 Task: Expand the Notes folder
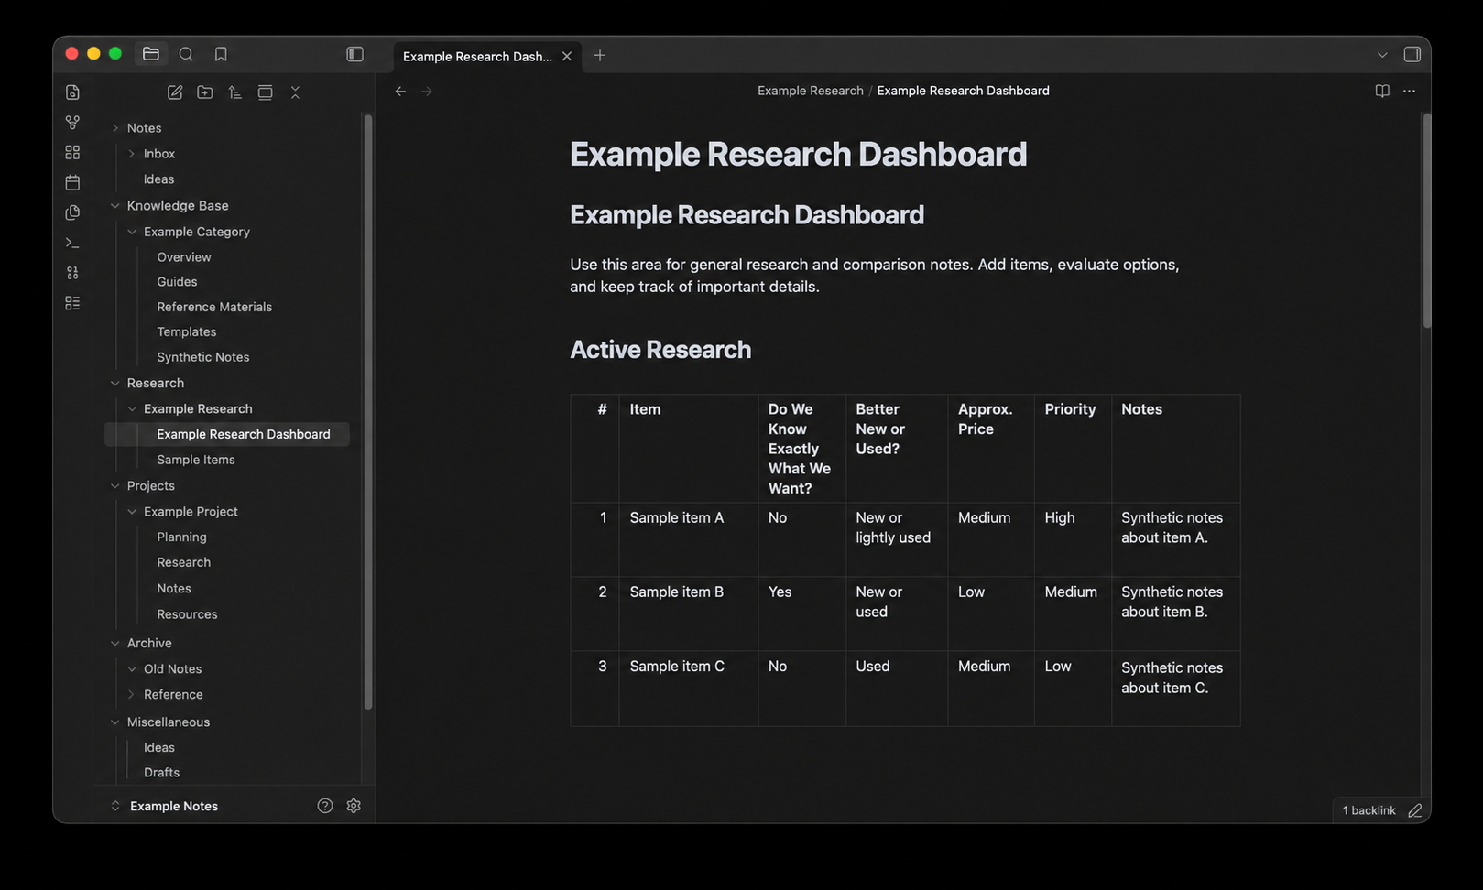115,128
